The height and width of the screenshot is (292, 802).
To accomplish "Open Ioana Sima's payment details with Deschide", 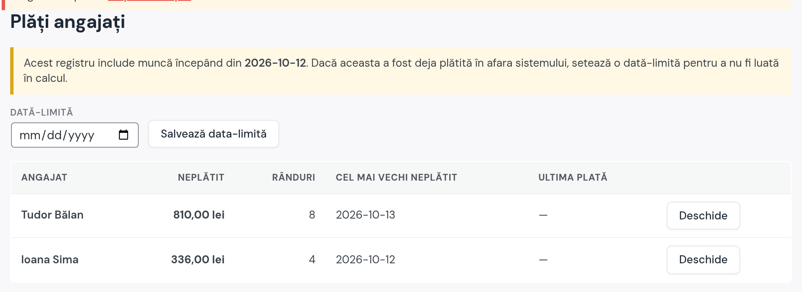I will [703, 260].
